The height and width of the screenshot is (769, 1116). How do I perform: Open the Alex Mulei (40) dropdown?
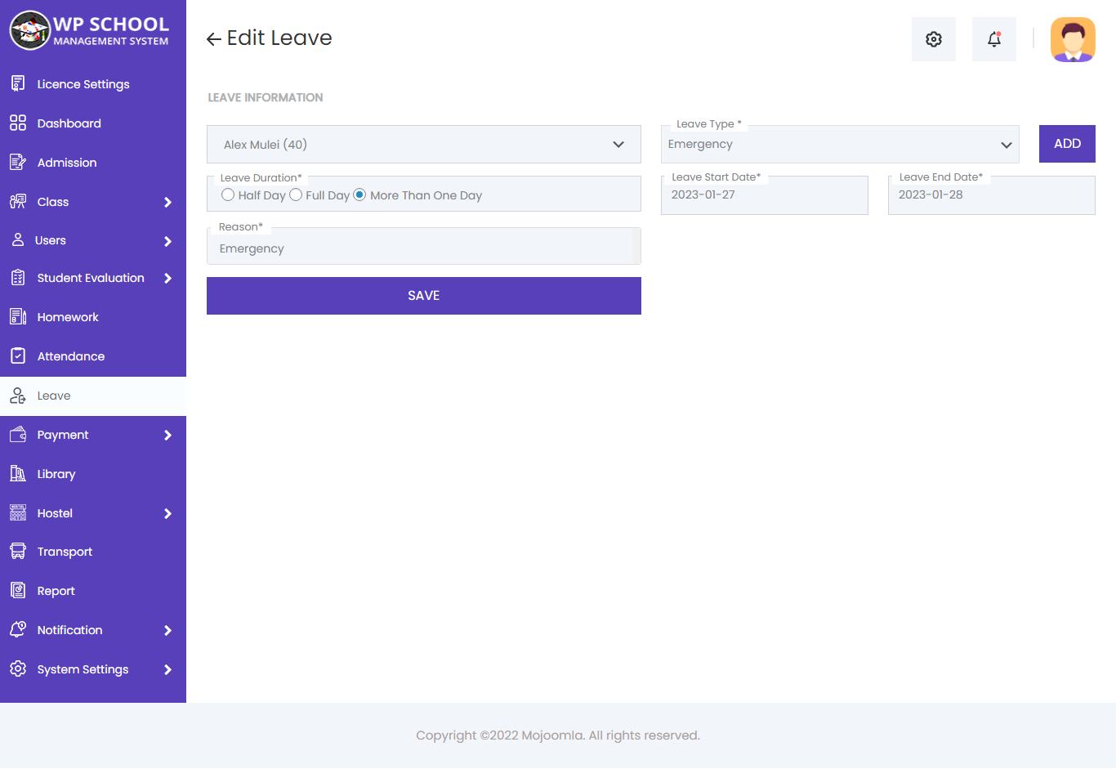[424, 145]
